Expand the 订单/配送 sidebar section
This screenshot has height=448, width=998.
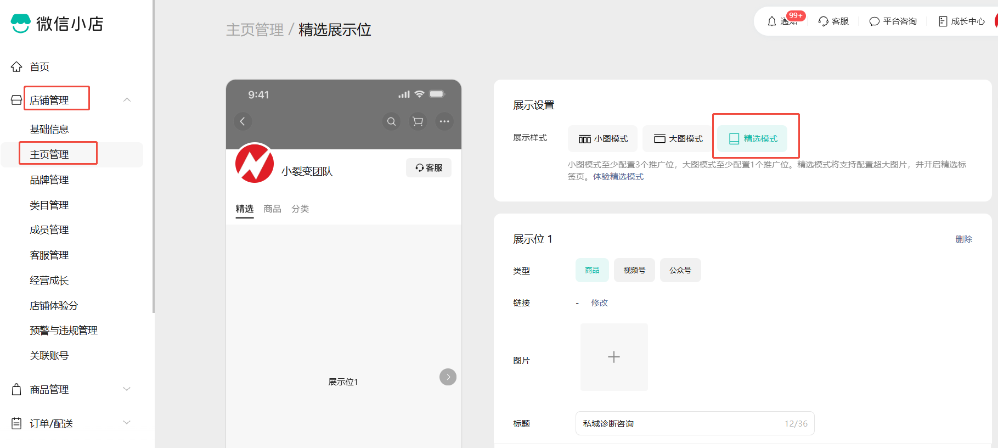tap(127, 423)
